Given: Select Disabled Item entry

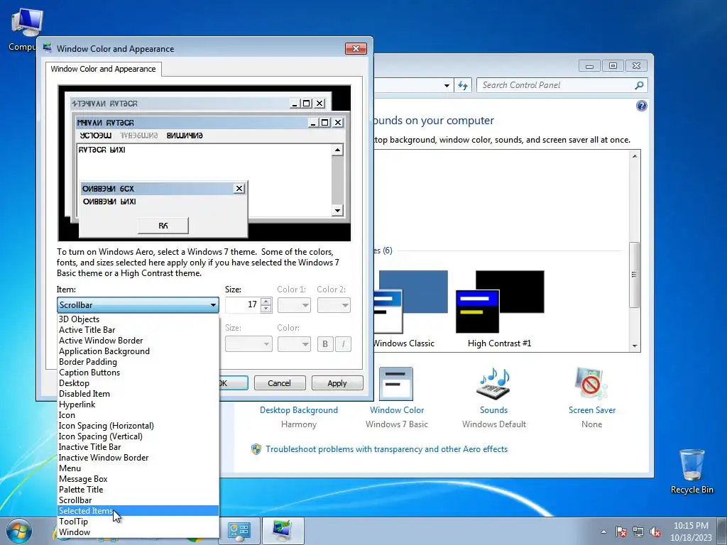Looking at the screenshot, I should pos(138,393).
